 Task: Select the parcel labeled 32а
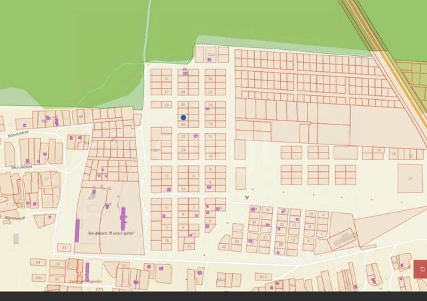point(211,55)
